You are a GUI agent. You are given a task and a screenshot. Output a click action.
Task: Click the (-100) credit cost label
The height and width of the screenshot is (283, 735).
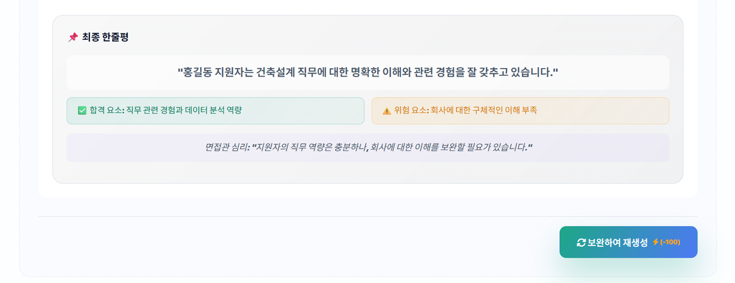coord(670,242)
